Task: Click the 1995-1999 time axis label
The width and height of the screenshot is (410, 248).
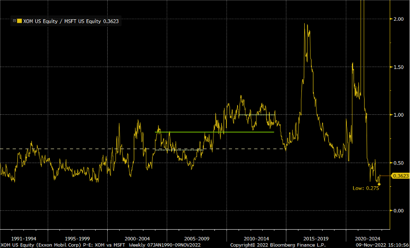Action: [77, 239]
